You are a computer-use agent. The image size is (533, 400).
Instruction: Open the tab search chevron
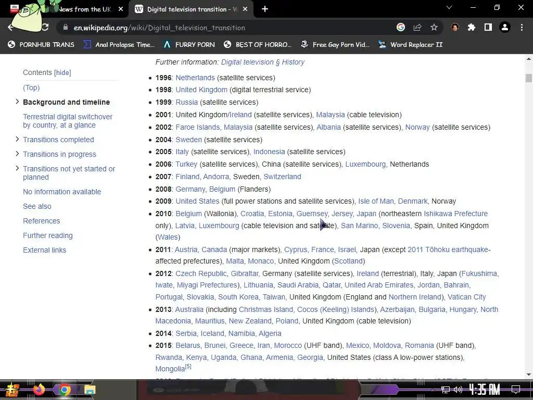[x=449, y=7]
